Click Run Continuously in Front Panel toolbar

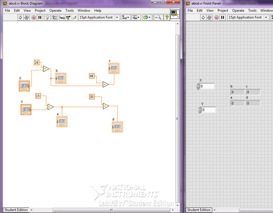pos(209,17)
